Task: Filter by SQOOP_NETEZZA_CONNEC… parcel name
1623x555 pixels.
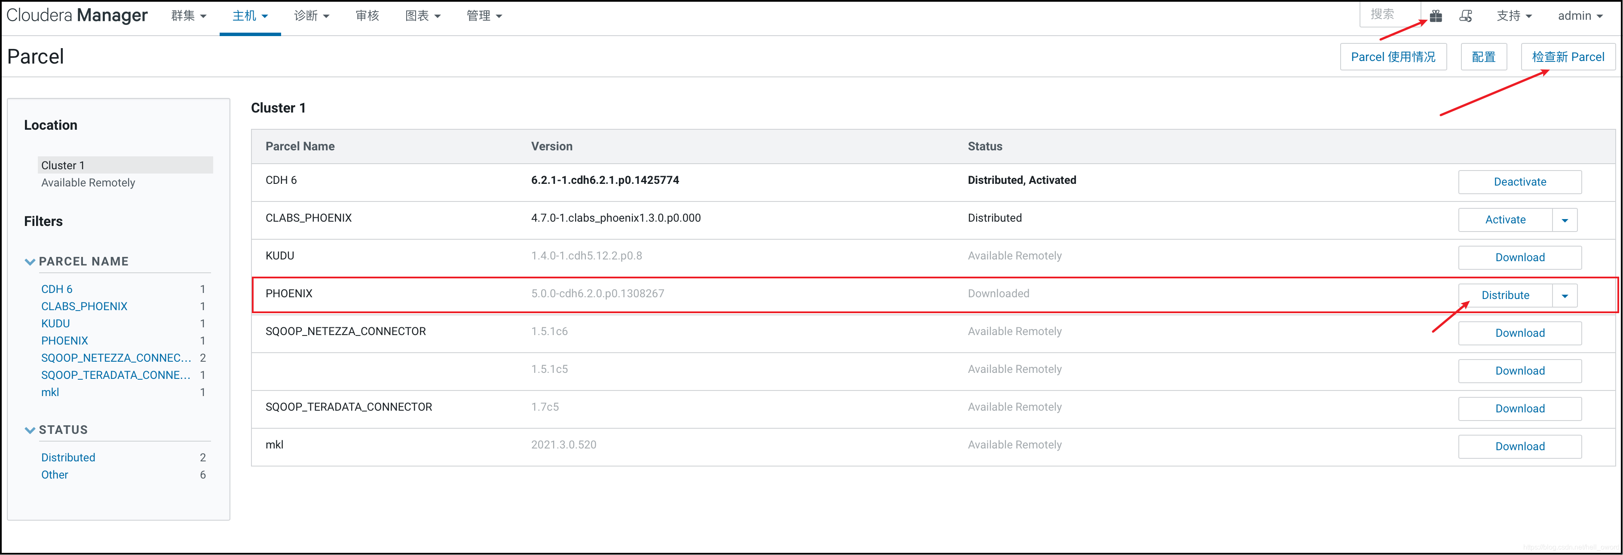Action: [x=116, y=358]
